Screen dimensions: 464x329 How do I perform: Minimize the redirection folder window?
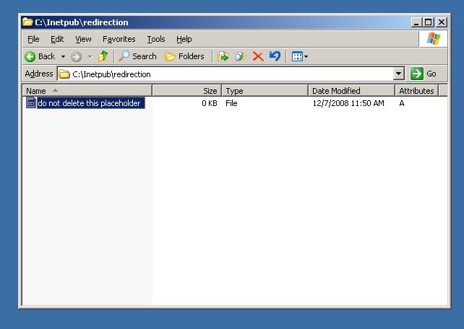[x=416, y=22]
